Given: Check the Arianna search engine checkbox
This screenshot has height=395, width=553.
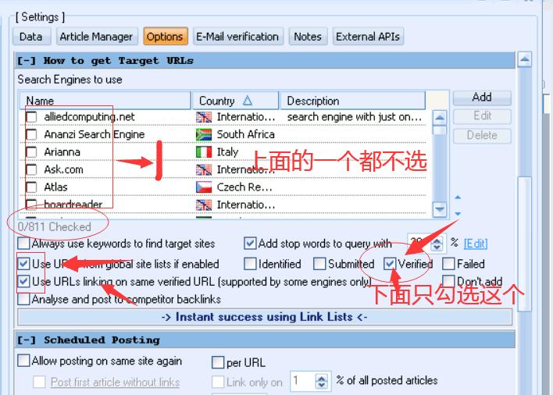Looking at the screenshot, I should point(31,152).
